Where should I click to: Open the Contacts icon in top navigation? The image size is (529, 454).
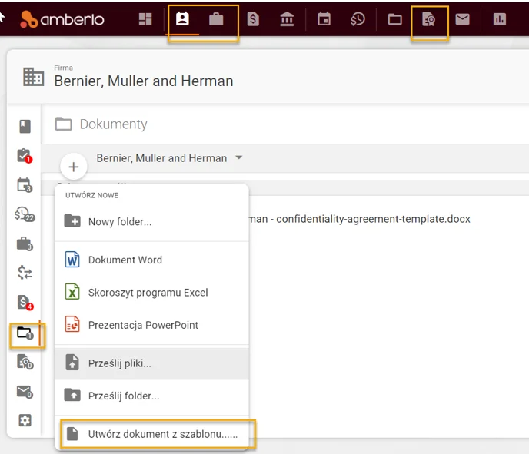tap(182, 18)
